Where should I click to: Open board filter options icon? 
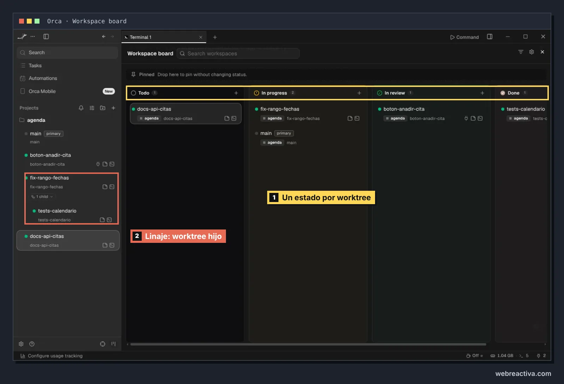521,52
